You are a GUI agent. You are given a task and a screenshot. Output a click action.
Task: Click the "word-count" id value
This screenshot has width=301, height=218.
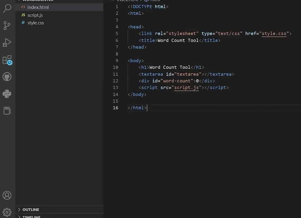coord(177,81)
